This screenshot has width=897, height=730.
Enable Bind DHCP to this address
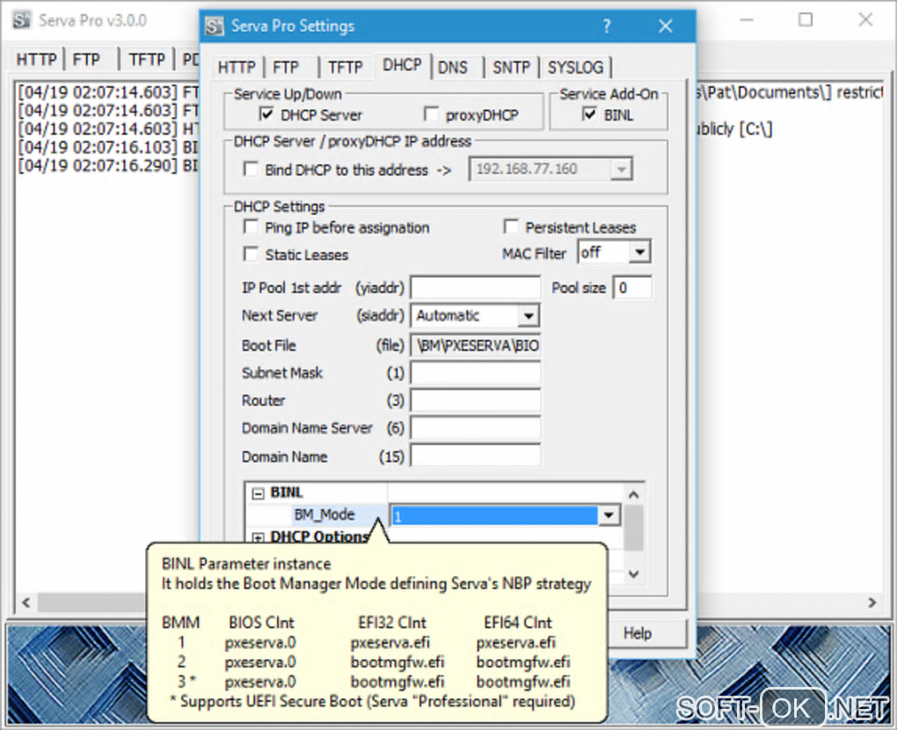pos(251,170)
